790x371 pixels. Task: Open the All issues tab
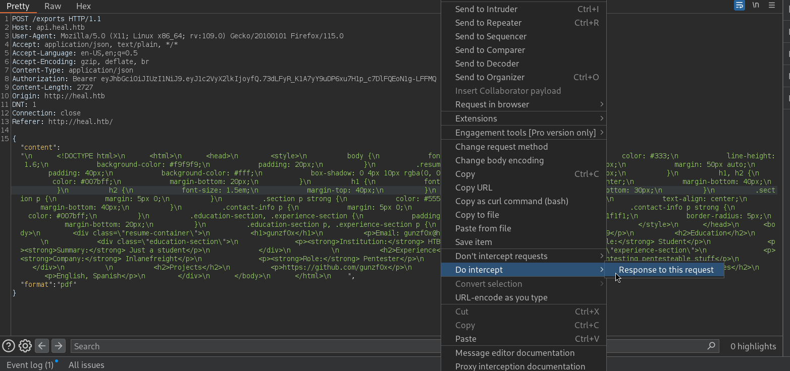tap(86, 364)
